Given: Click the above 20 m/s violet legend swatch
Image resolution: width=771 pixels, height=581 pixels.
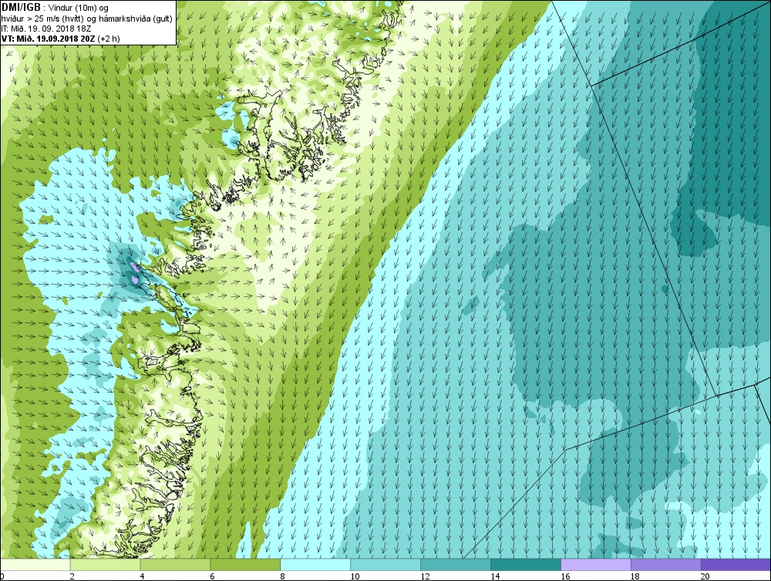Looking at the screenshot, I should coord(736,564).
